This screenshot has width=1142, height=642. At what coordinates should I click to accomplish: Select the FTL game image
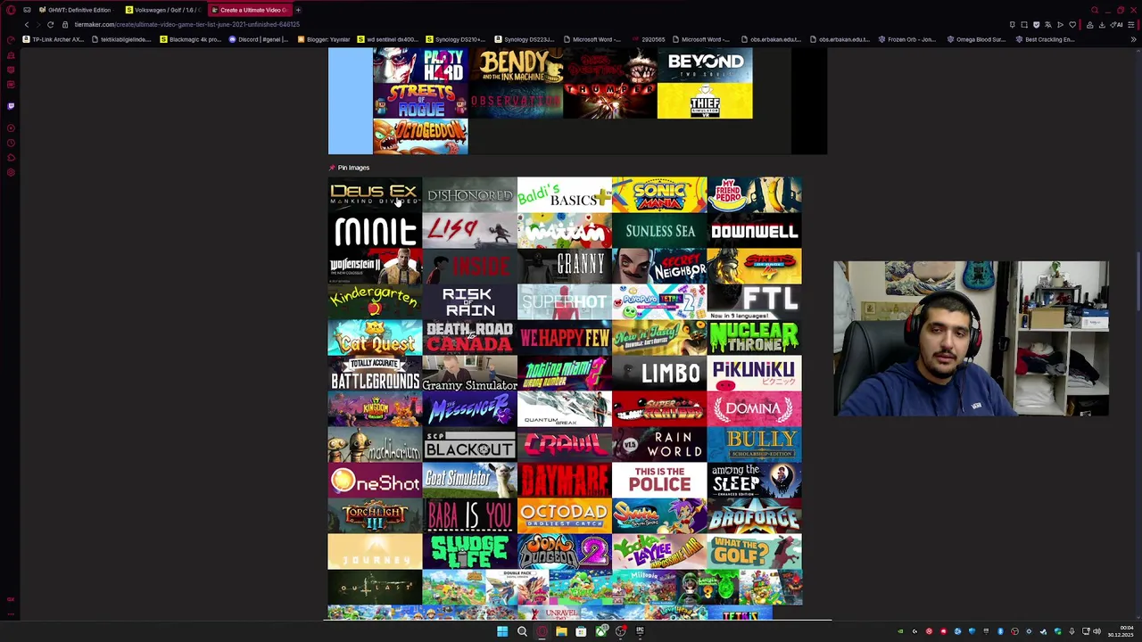[x=754, y=301]
